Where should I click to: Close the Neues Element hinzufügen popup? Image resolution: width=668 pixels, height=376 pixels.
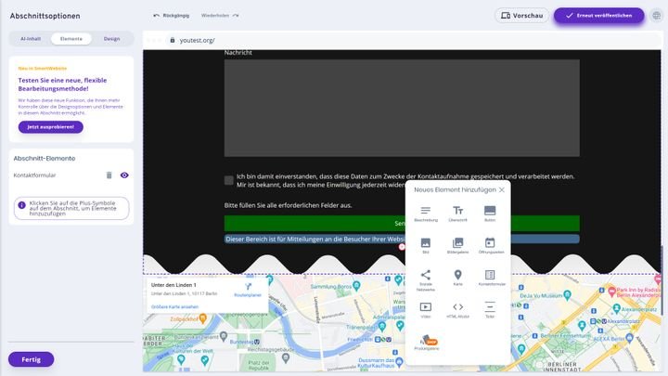(x=502, y=189)
